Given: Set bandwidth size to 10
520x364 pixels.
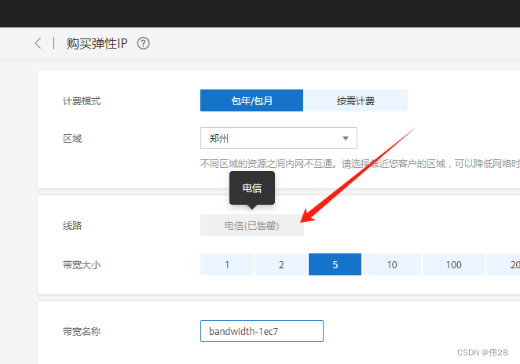Looking at the screenshot, I should coord(391,264).
